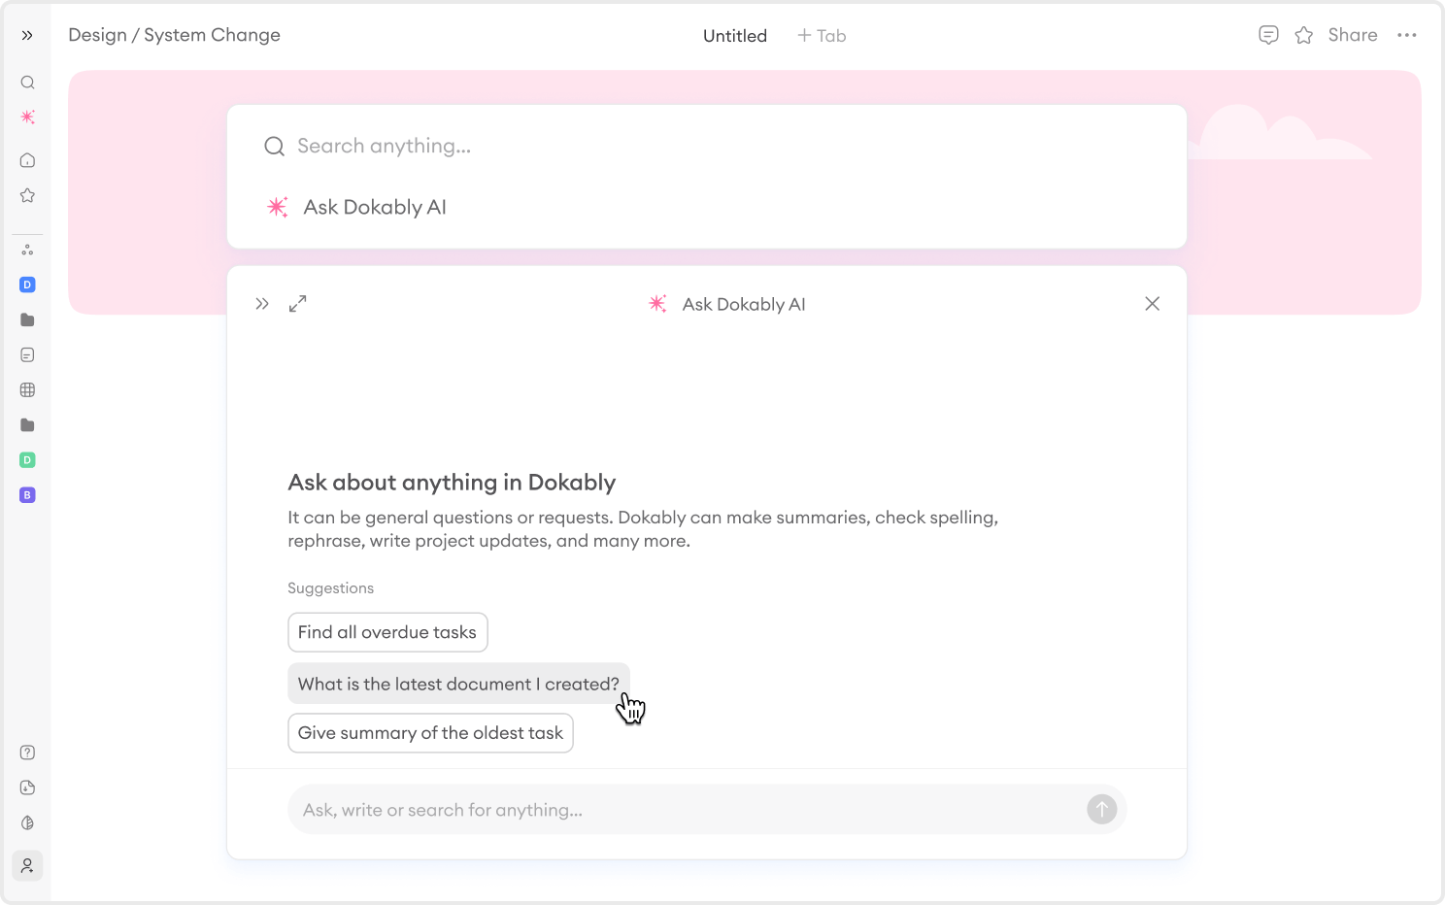Expand the left sidebar with double chevron
This screenshot has width=1445, height=905.
(27, 35)
